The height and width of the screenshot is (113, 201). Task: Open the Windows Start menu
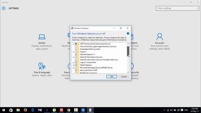point(3,110)
